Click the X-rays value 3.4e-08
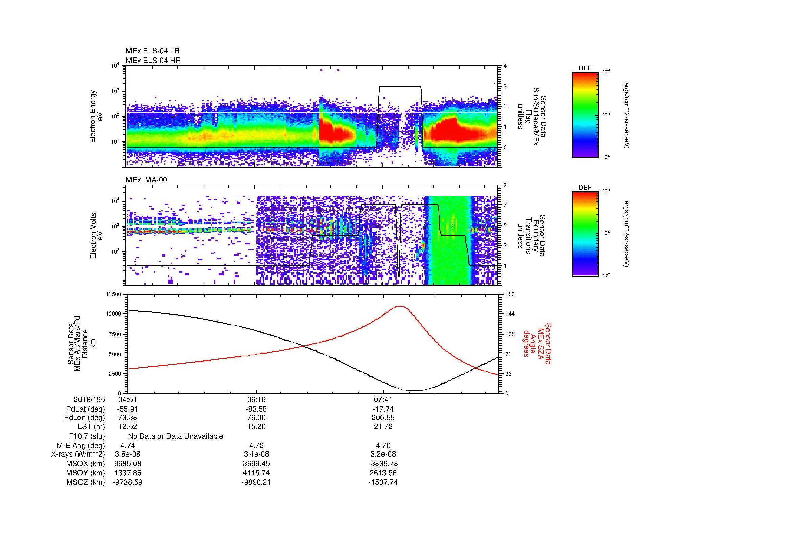 coord(256,454)
